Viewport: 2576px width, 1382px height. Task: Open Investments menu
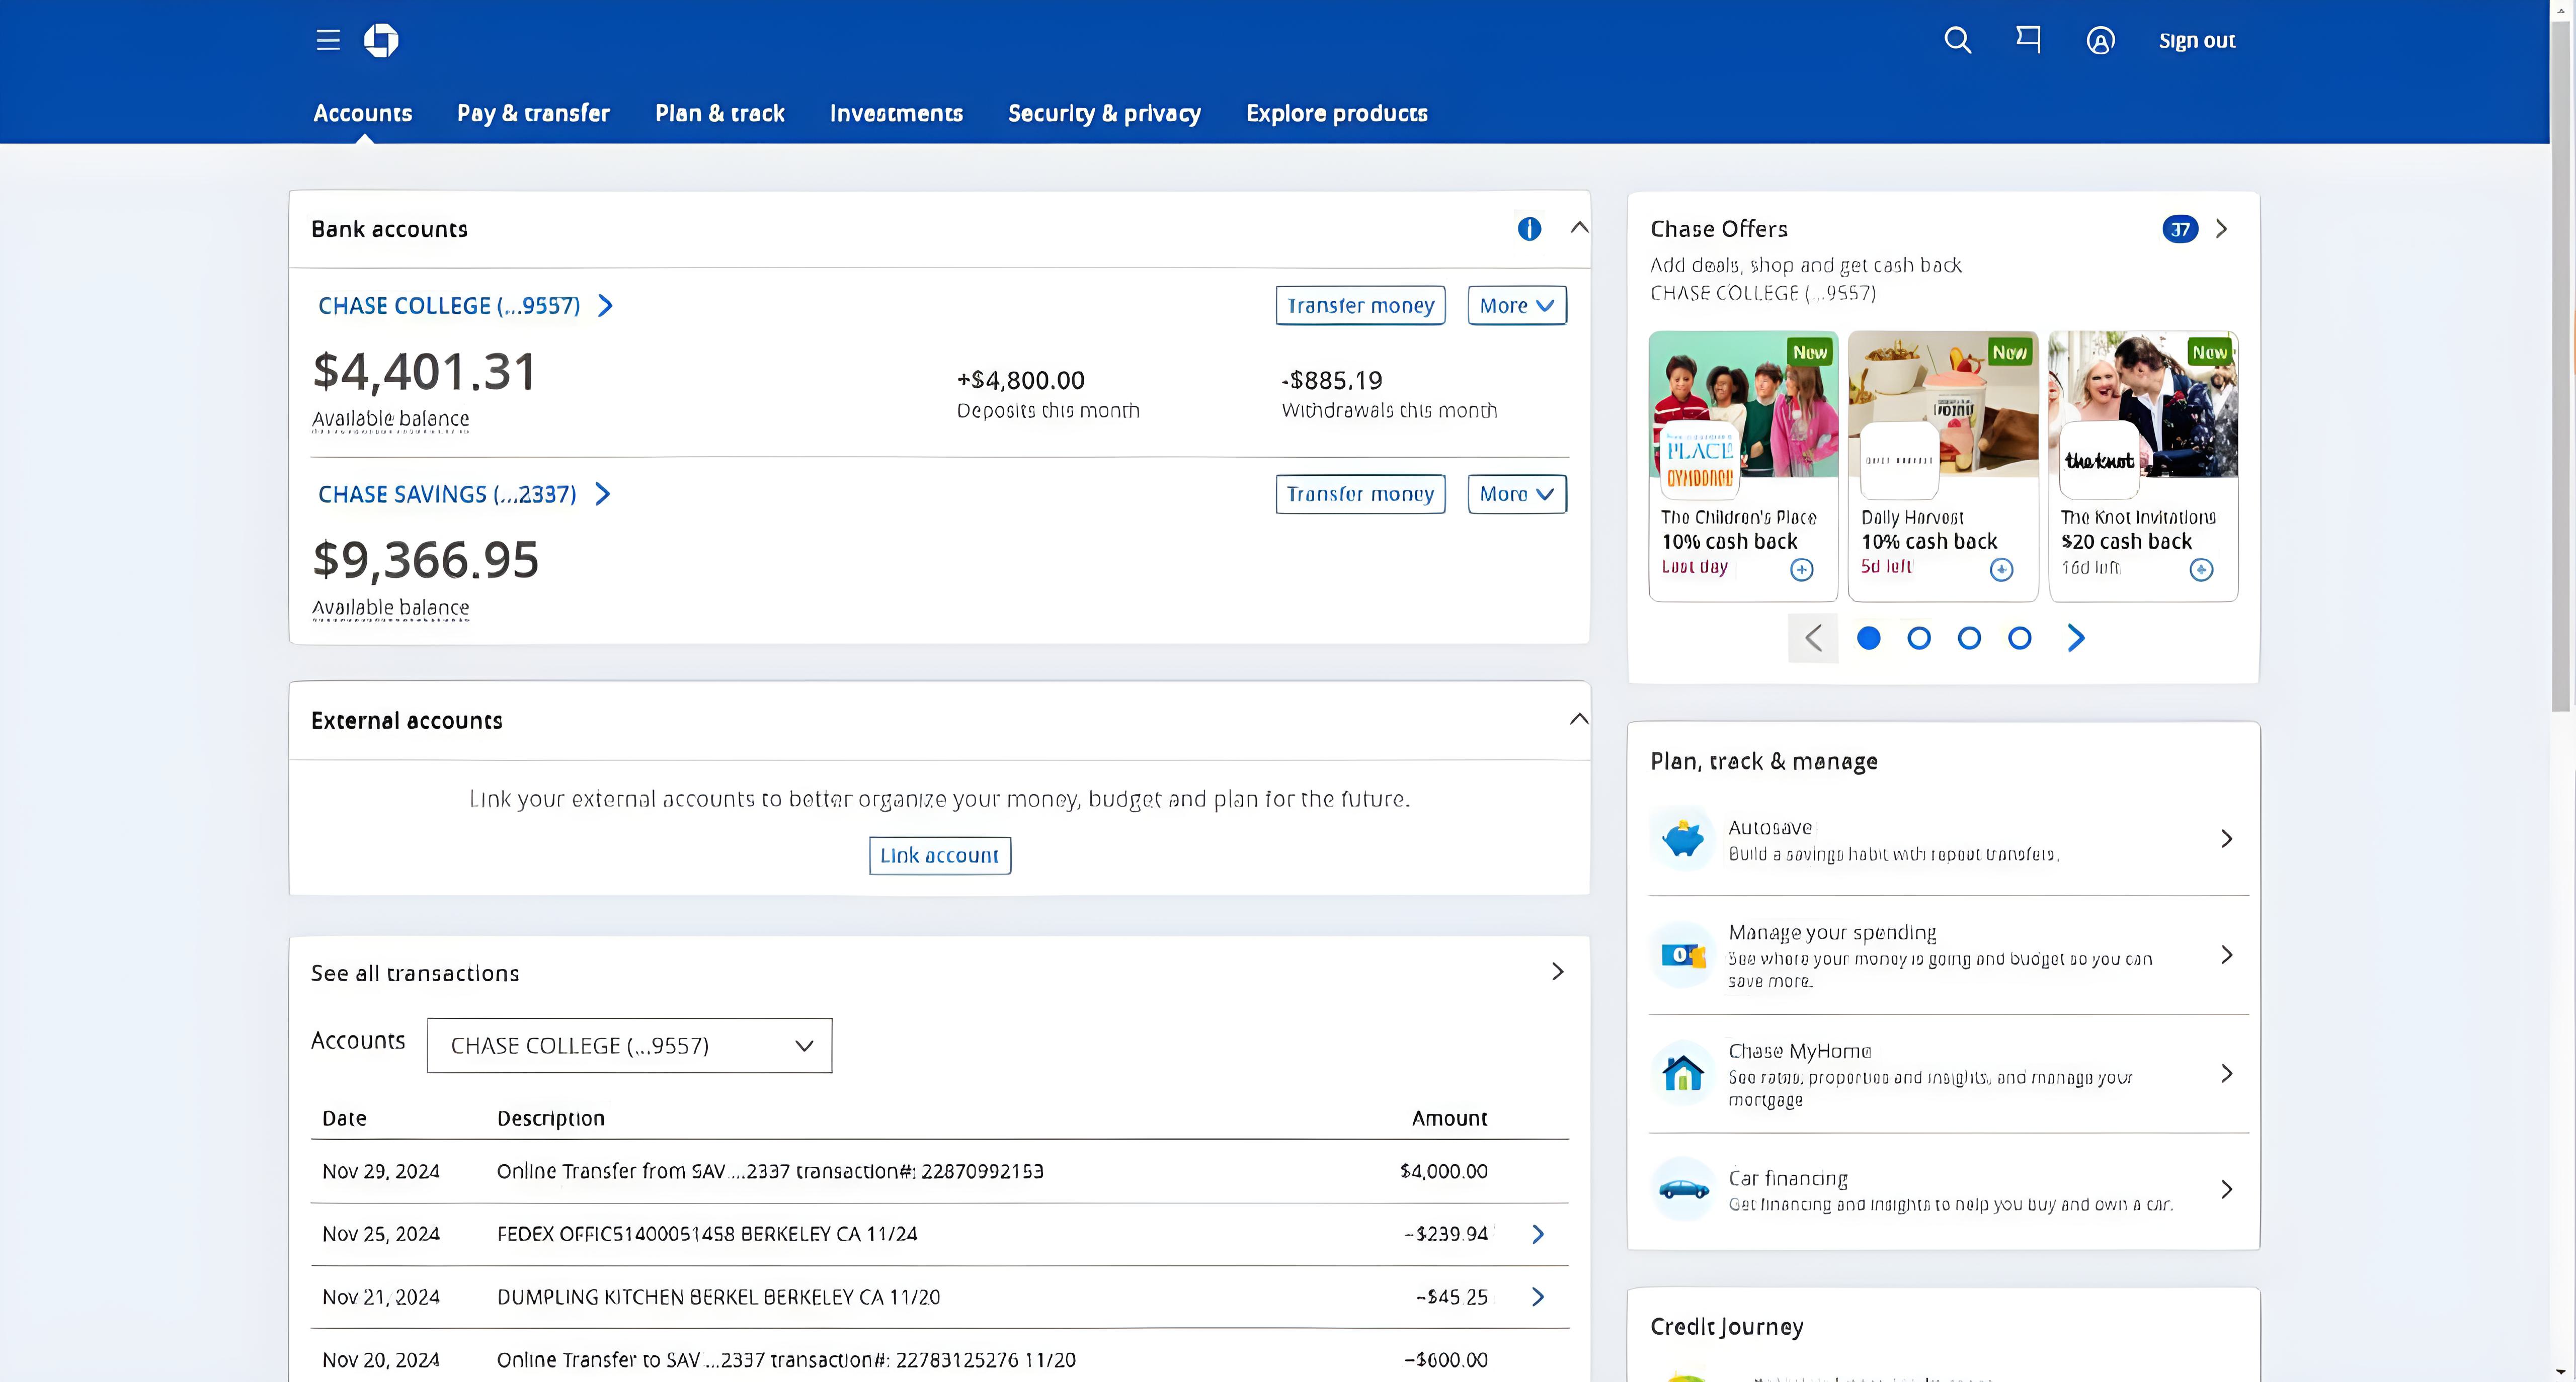(896, 113)
